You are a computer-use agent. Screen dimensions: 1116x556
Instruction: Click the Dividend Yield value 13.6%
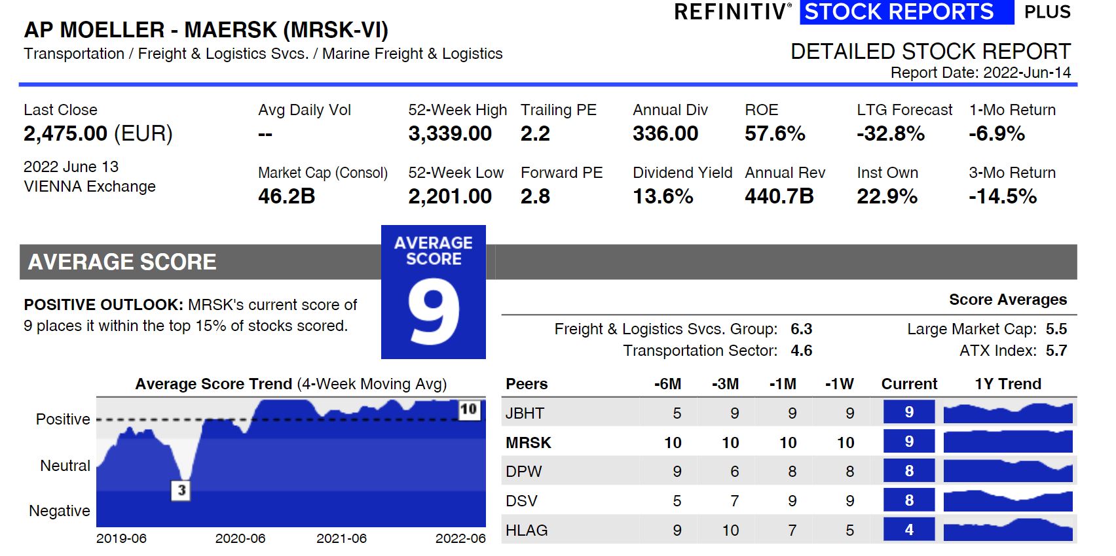coord(663,196)
